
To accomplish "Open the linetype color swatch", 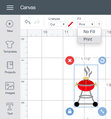I will tap(70, 24).
